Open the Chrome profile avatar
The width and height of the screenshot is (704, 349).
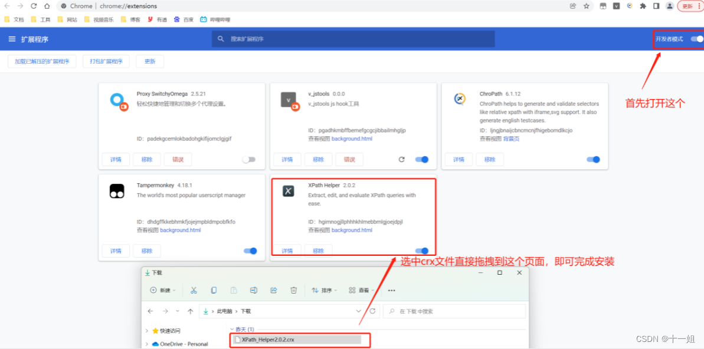click(669, 6)
